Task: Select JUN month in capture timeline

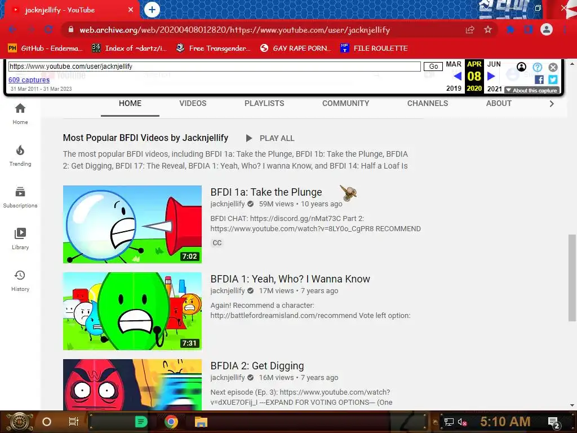Action: click(494, 64)
